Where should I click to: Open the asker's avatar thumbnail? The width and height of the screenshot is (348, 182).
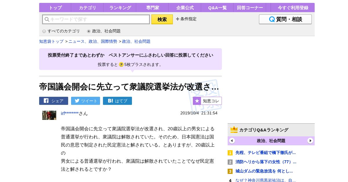point(49,115)
